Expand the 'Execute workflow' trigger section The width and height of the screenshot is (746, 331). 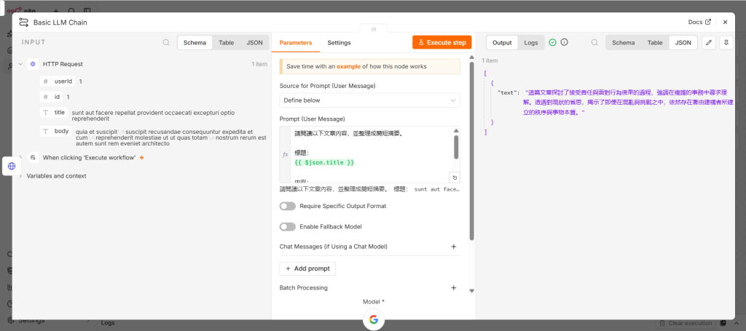click(x=20, y=157)
